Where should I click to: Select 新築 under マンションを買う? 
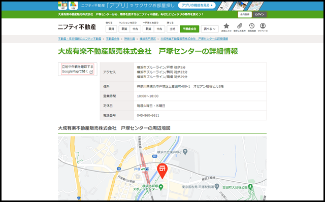[124, 29]
